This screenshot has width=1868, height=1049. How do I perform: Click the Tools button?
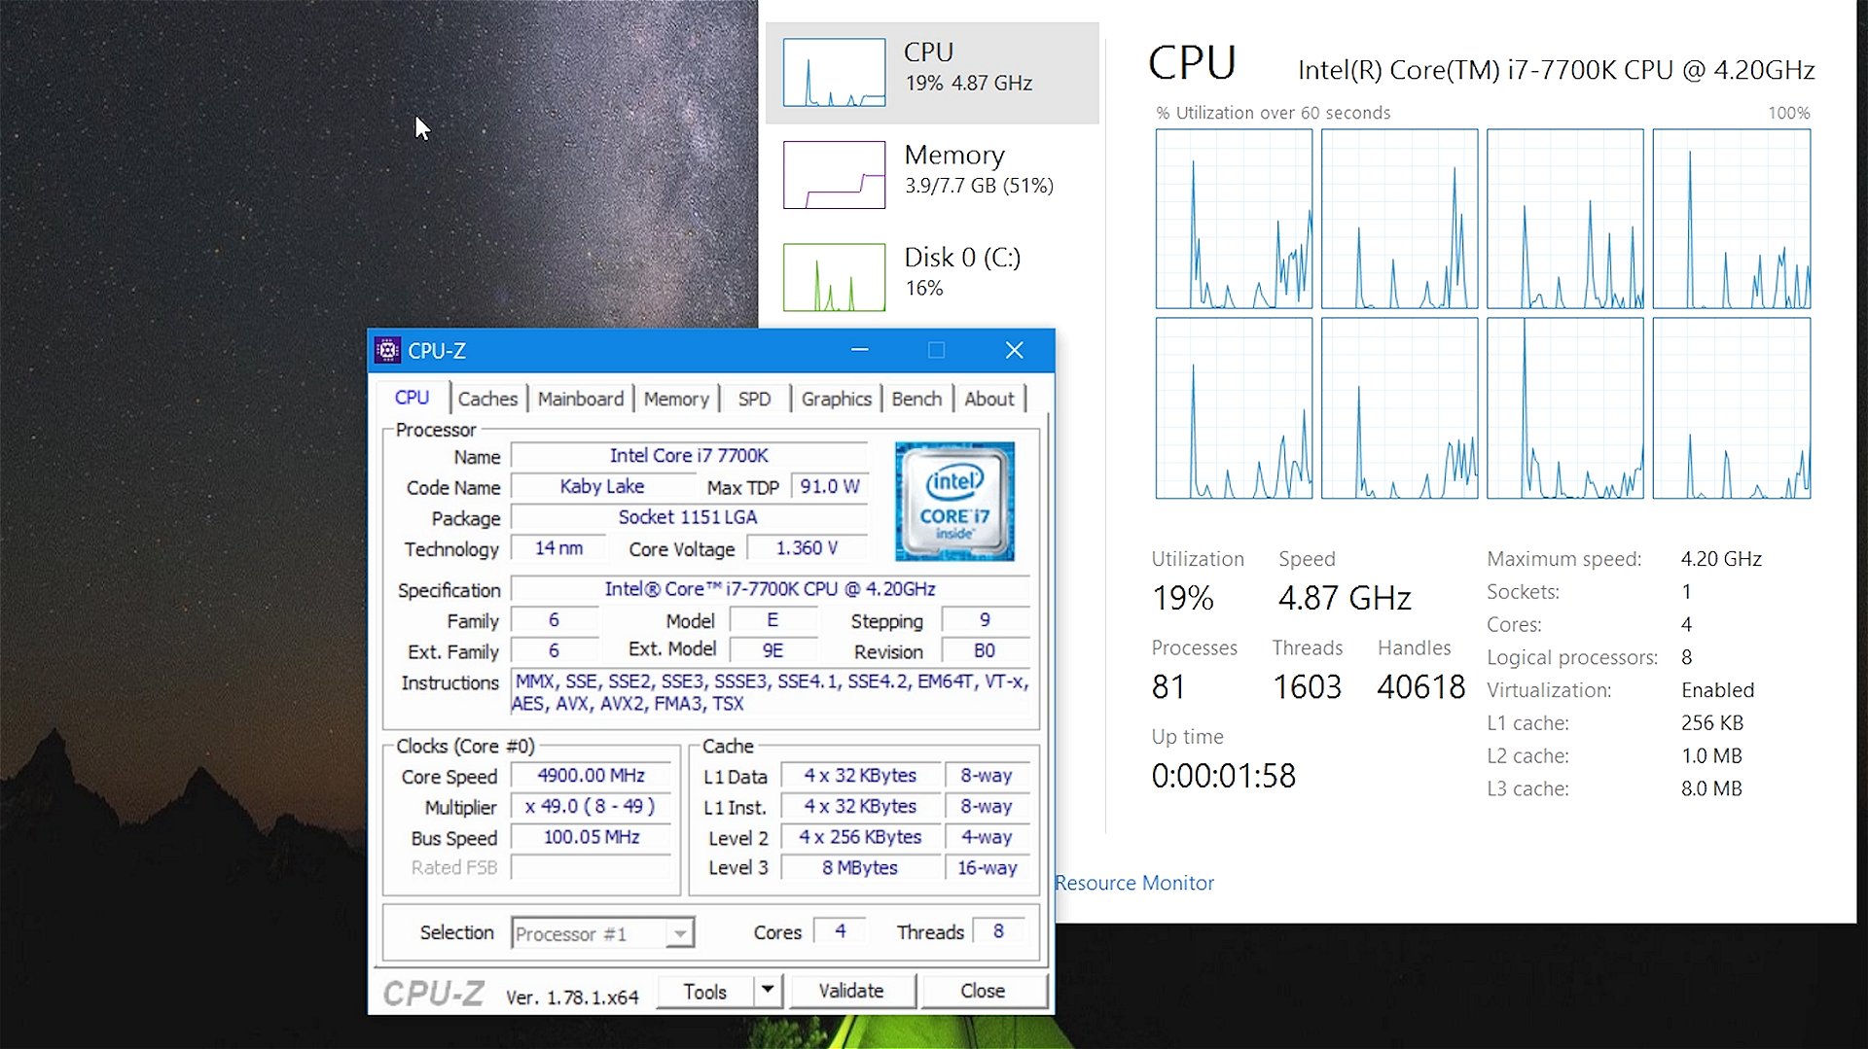704,991
